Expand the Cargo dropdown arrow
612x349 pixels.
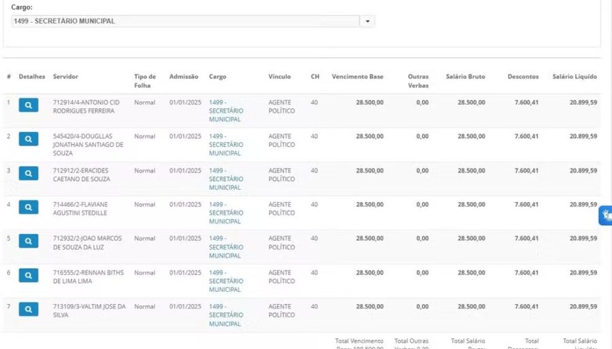tap(367, 22)
